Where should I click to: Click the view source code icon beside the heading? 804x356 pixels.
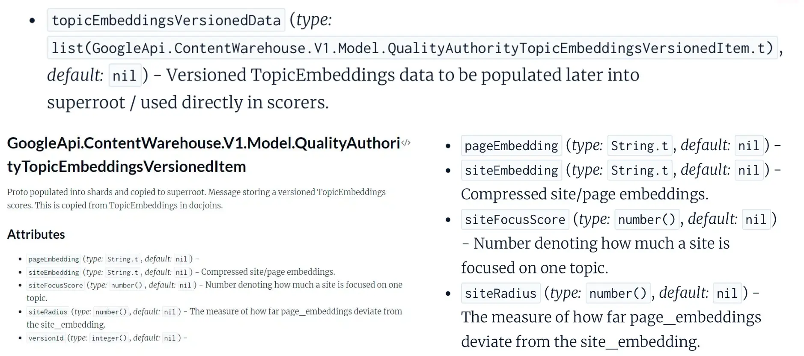click(x=405, y=143)
